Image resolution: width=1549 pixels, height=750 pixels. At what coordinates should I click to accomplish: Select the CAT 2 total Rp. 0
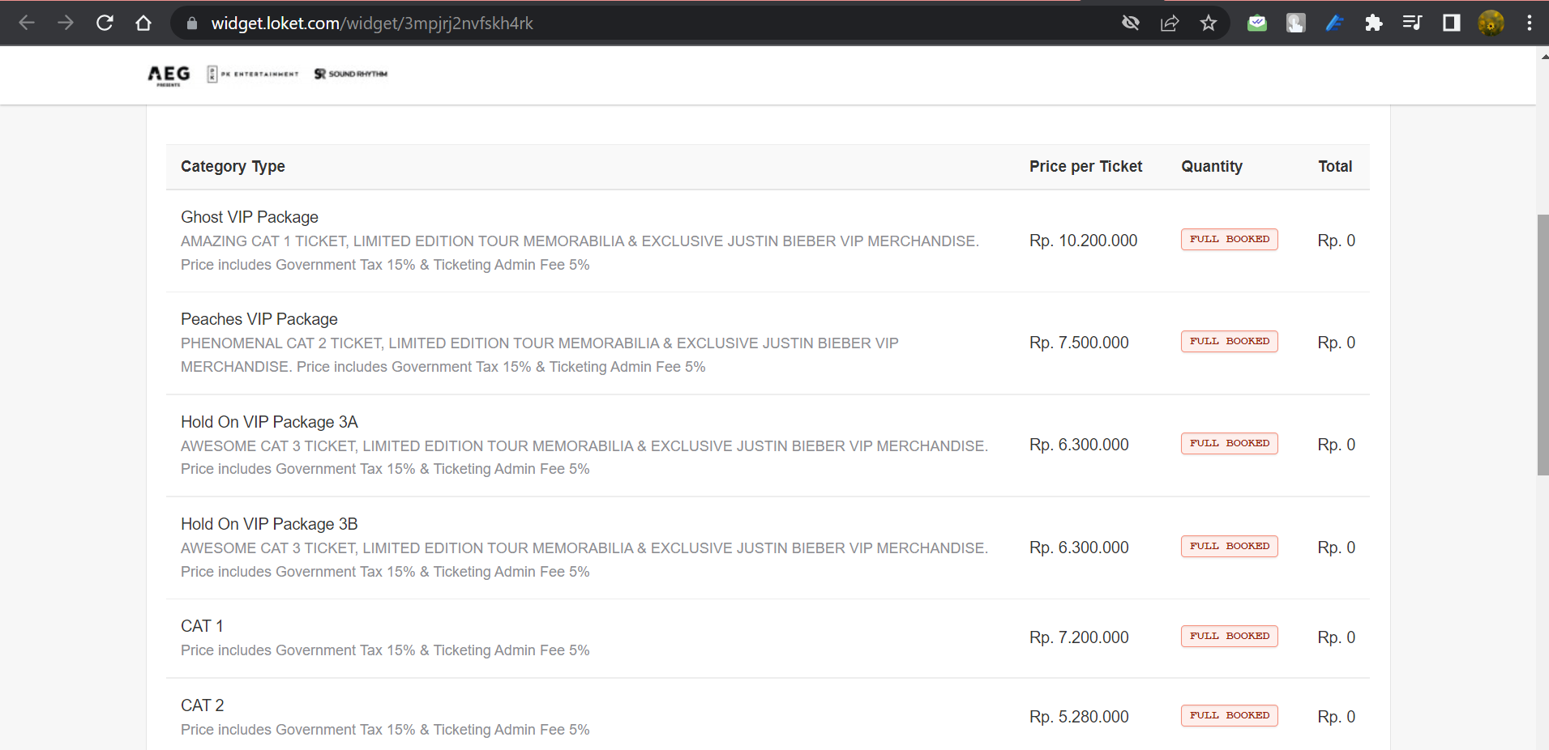click(1336, 717)
